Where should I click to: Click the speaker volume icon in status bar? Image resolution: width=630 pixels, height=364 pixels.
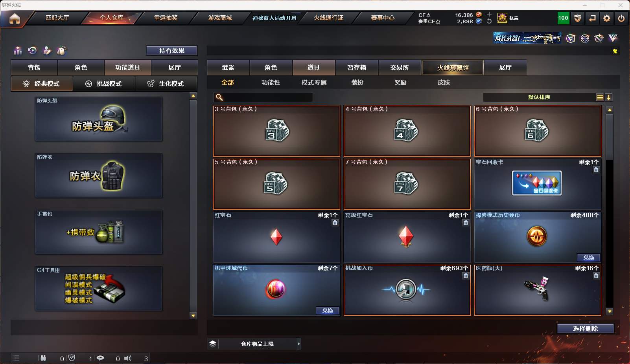click(128, 358)
